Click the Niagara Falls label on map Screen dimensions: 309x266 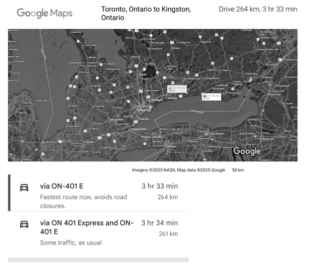click(149, 137)
